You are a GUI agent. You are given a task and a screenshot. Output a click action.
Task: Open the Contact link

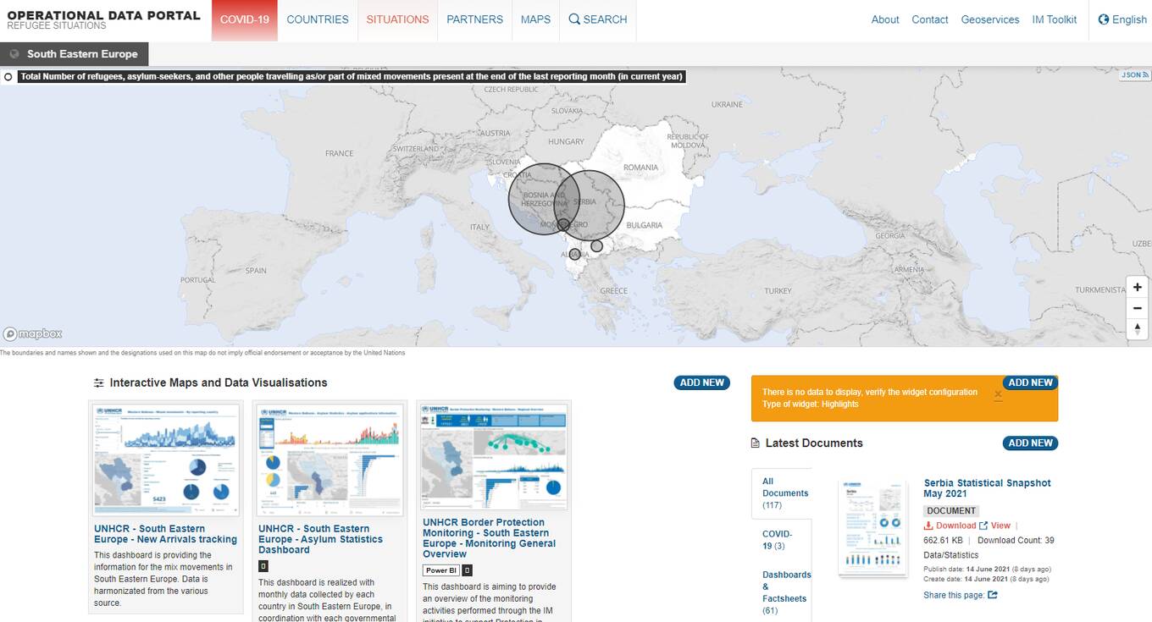[930, 19]
